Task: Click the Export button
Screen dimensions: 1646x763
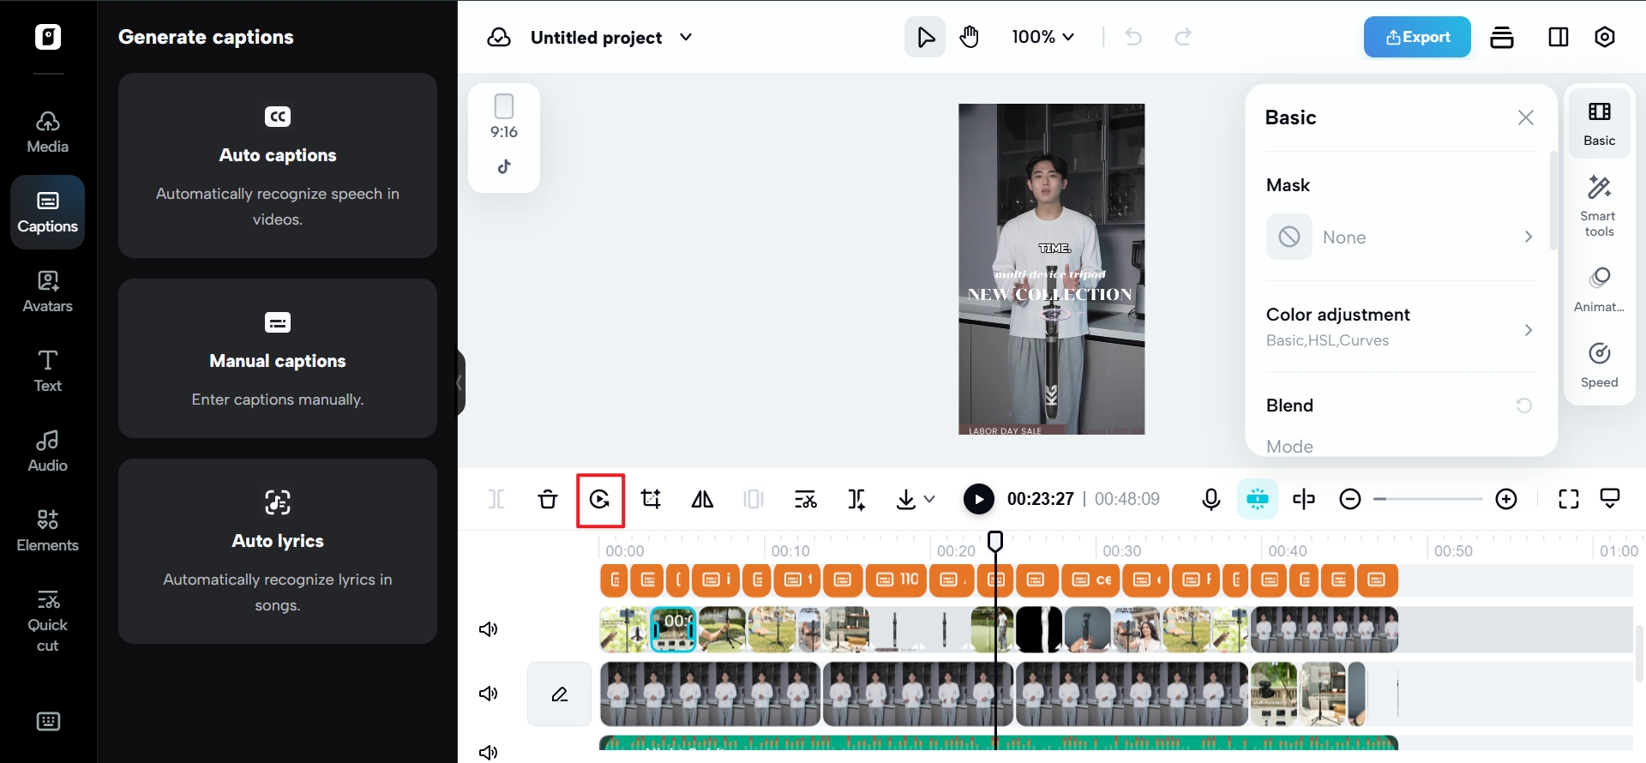Action: 1417,37
